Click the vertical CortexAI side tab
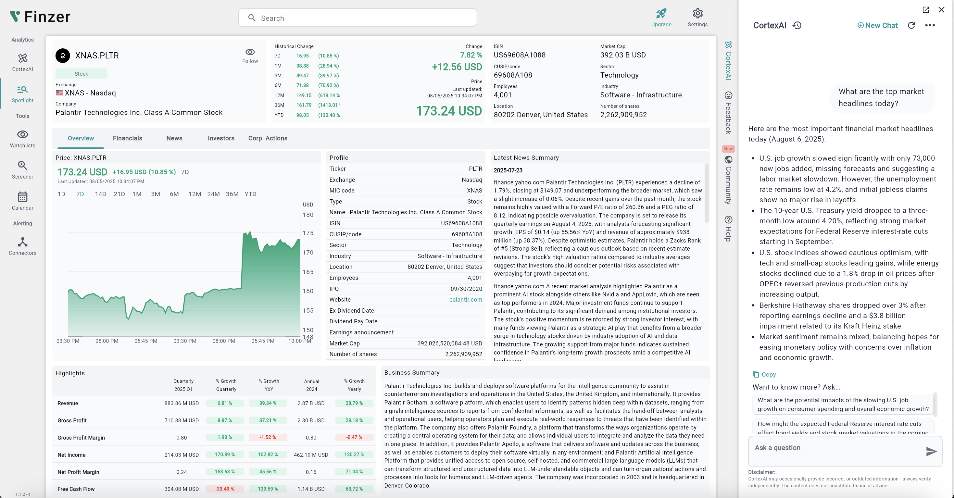Viewport: 954px width, 498px height. coord(728,61)
